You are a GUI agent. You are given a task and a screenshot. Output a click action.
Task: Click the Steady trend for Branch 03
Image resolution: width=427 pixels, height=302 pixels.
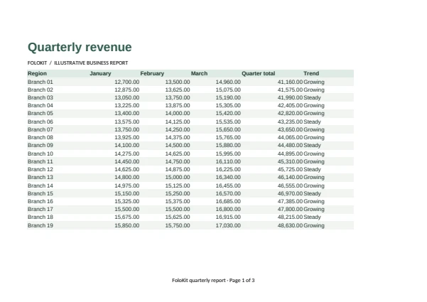point(312,98)
